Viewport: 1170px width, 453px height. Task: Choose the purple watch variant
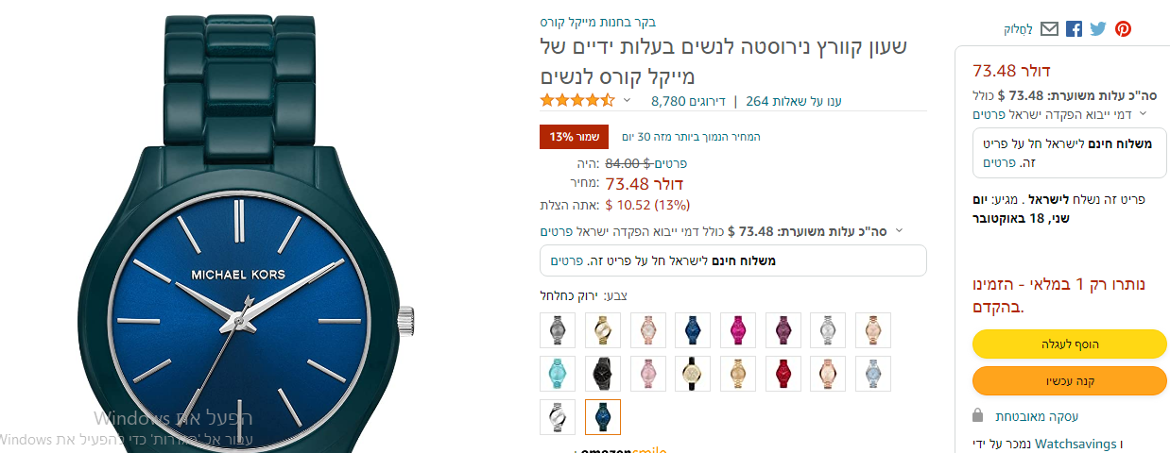click(x=783, y=330)
